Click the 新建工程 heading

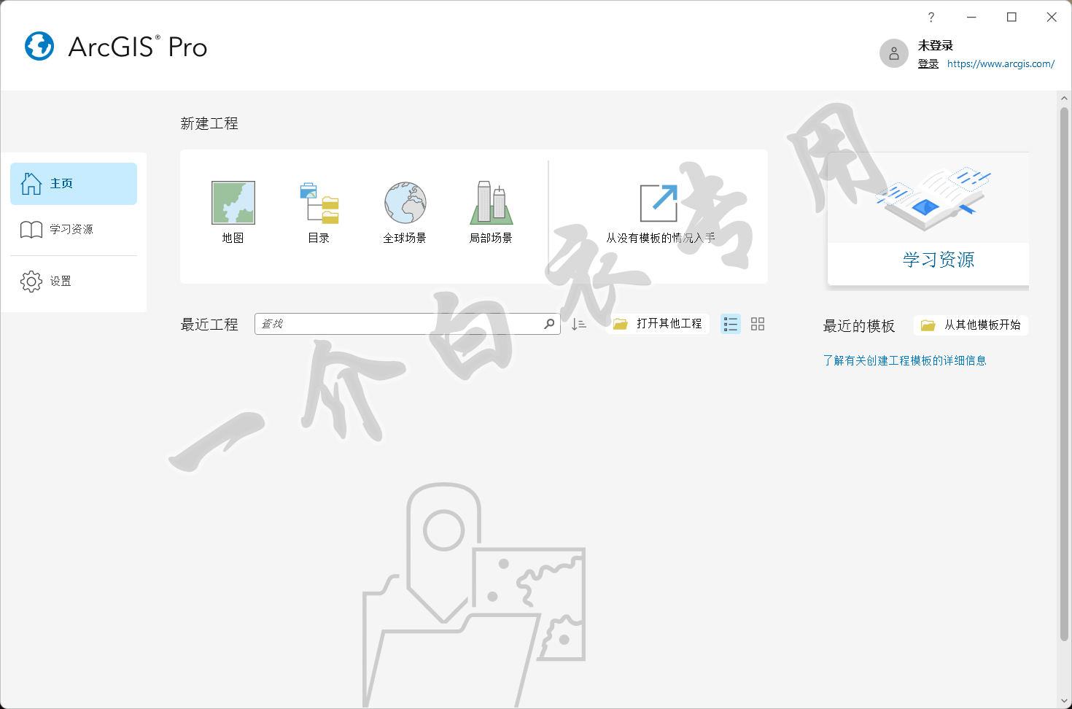(x=209, y=123)
